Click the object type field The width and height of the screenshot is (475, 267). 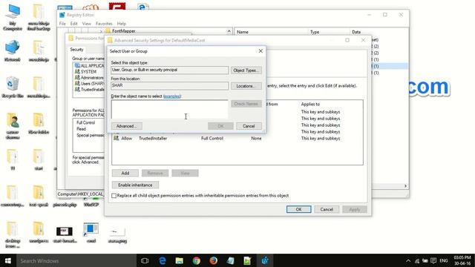[169, 70]
